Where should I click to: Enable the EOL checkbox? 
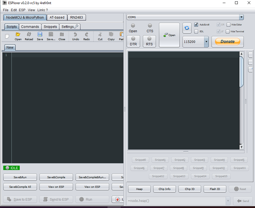tap(196, 31)
